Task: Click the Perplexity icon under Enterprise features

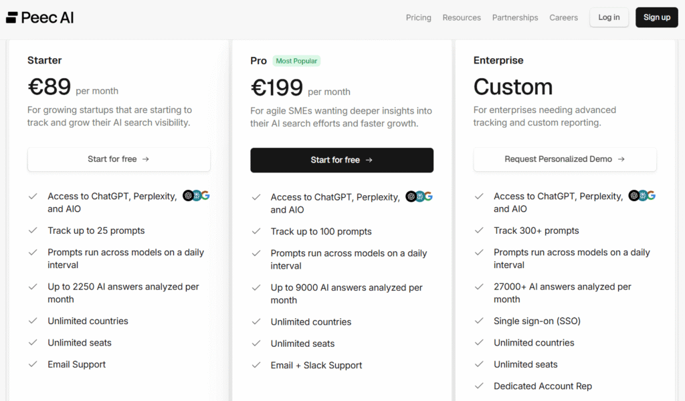Action: pyautogui.click(x=642, y=196)
